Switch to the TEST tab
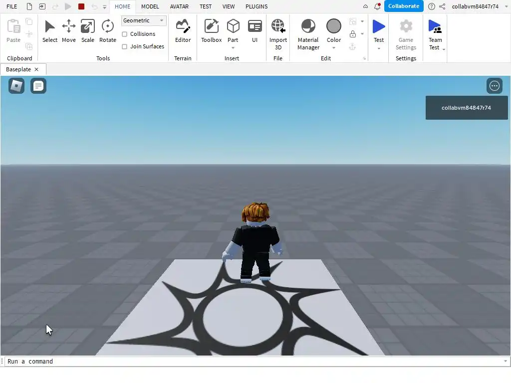 [206, 6]
